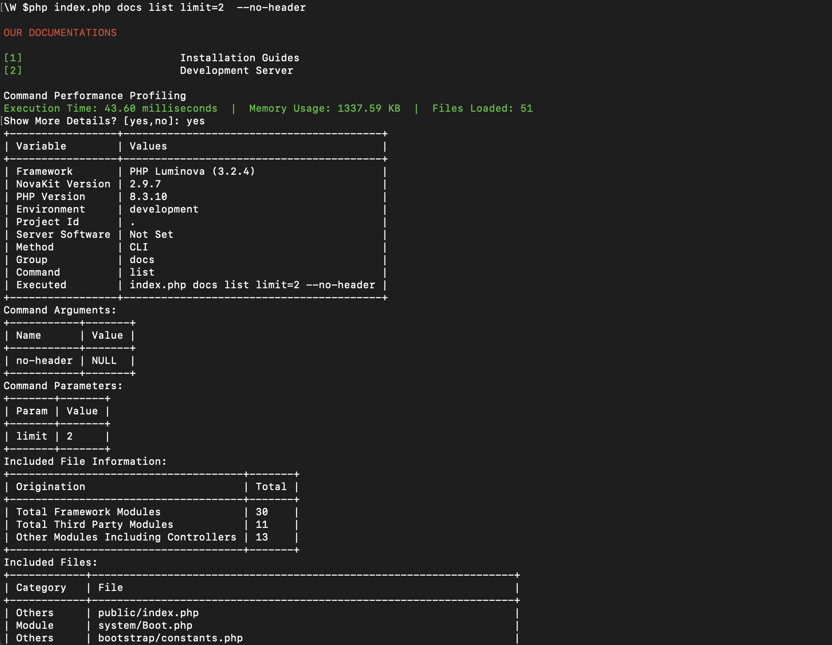Click 'Execution Time: 43.60 milliseconds' text

coord(110,109)
